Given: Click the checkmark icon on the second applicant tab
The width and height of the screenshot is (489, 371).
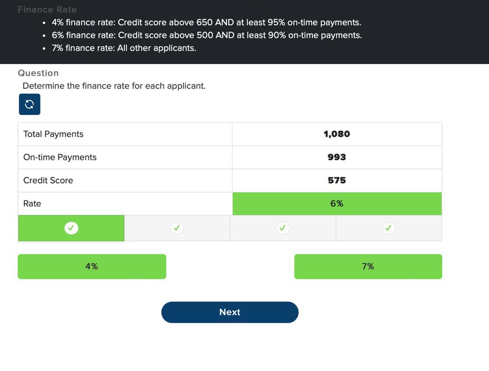Looking at the screenshot, I should pos(177,228).
